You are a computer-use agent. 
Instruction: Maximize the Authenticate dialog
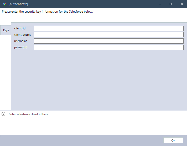point(171,4)
